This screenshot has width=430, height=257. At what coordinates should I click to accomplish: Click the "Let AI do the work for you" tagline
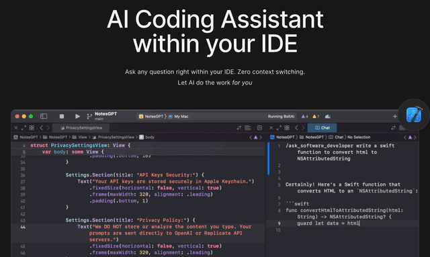pos(215,83)
